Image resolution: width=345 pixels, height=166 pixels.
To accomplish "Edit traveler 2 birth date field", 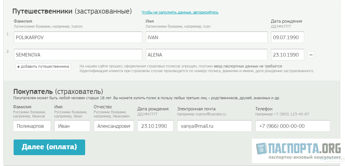I will pyautogui.click(x=288, y=54).
